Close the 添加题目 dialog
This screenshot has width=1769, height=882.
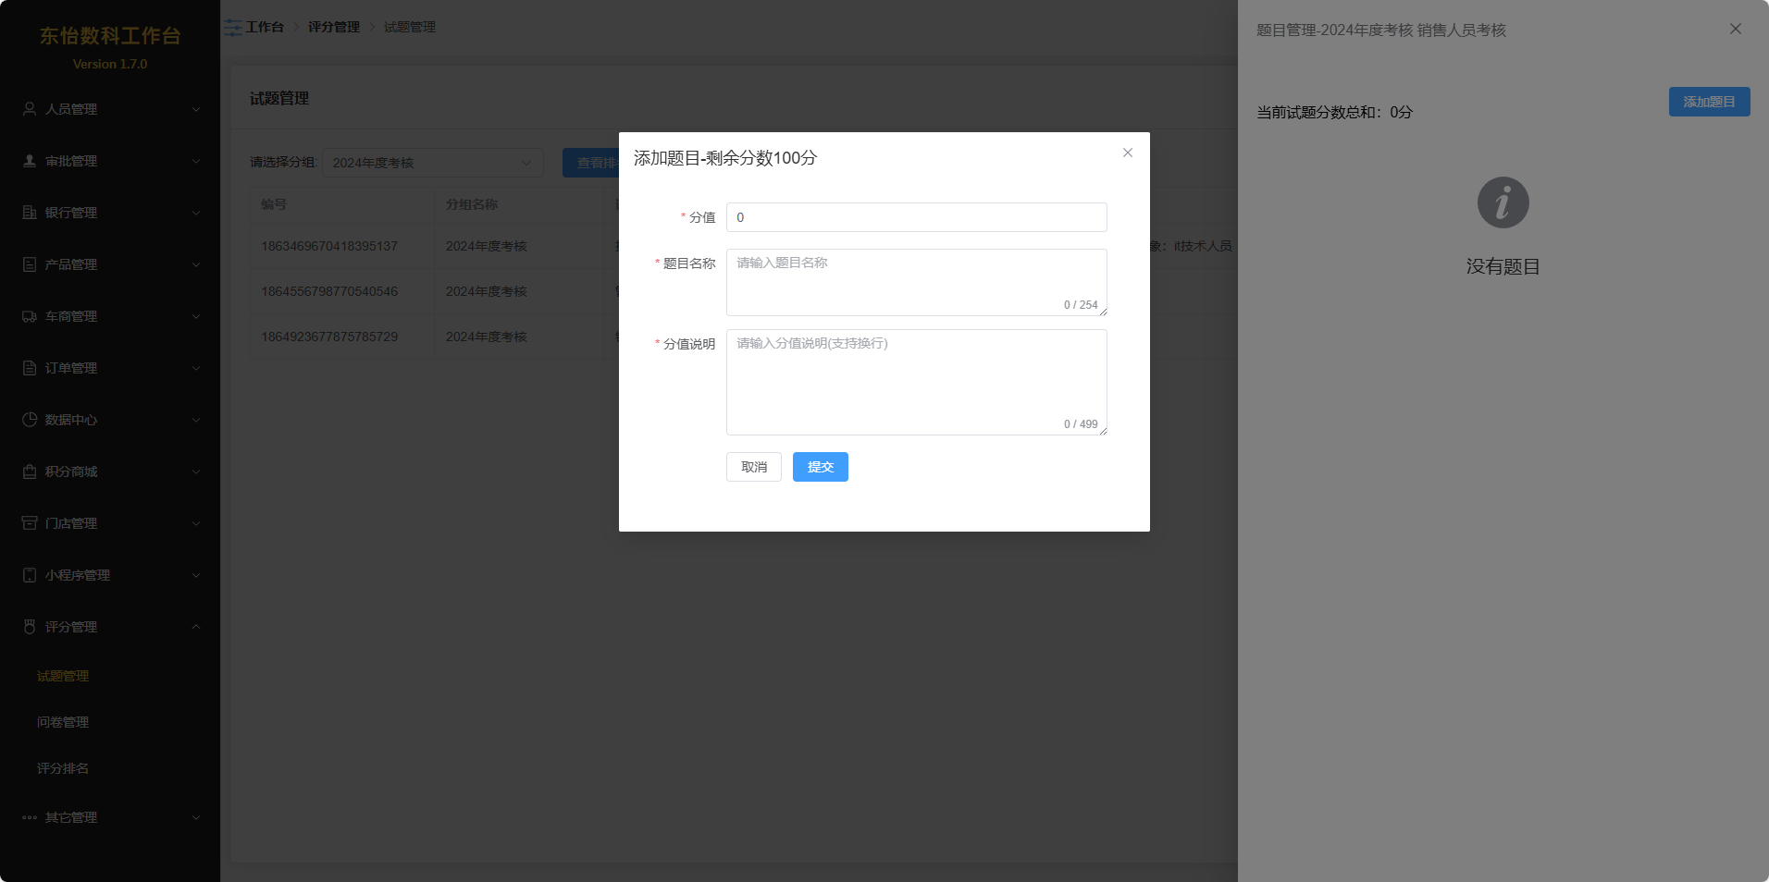(1127, 153)
